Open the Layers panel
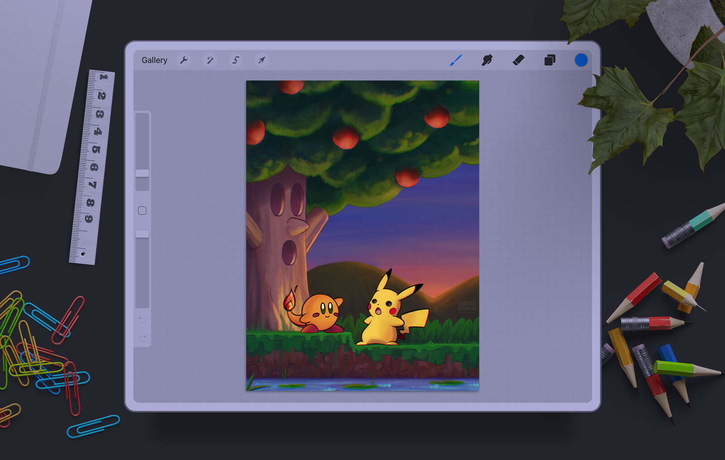Screen dimensions: 725x460 click(550, 60)
